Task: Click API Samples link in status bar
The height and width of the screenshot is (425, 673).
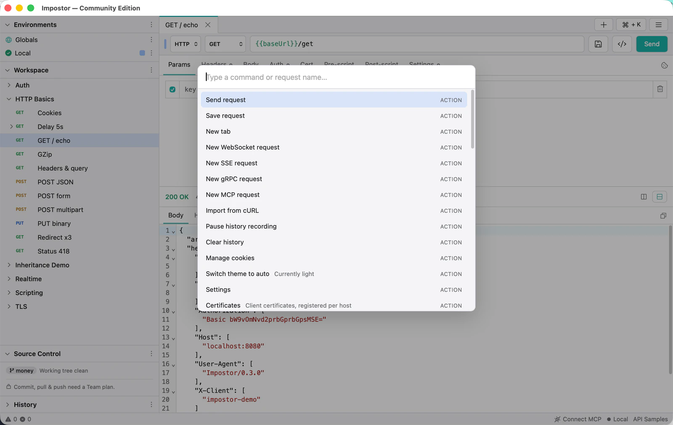Action: (650, 419)
